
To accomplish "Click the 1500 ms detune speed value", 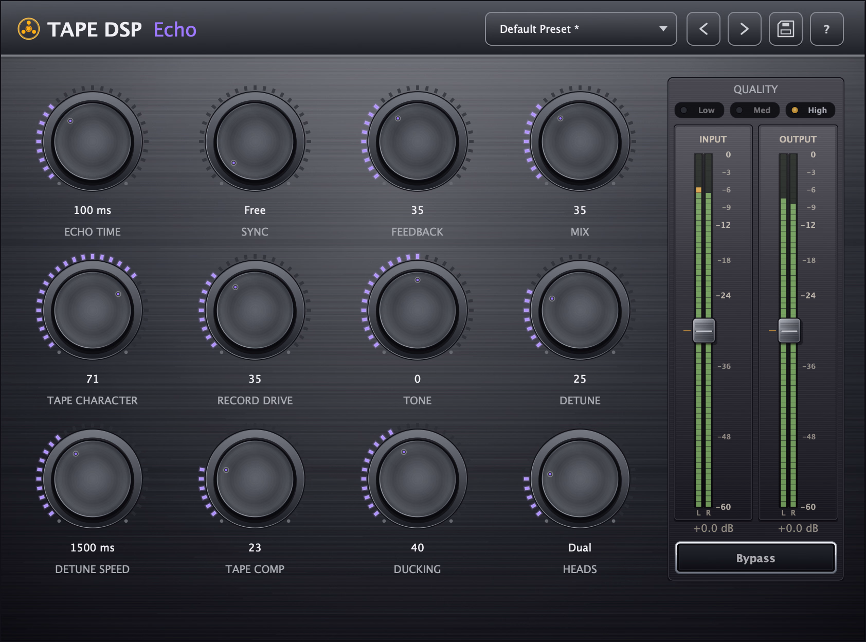I will 93,548.
